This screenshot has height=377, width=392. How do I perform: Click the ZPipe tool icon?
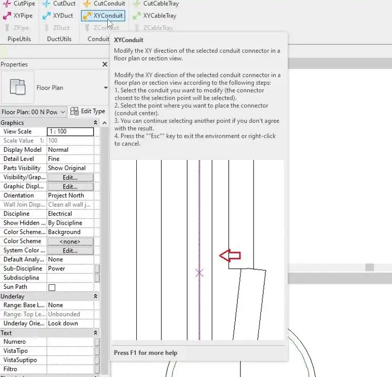click(7, 28)
